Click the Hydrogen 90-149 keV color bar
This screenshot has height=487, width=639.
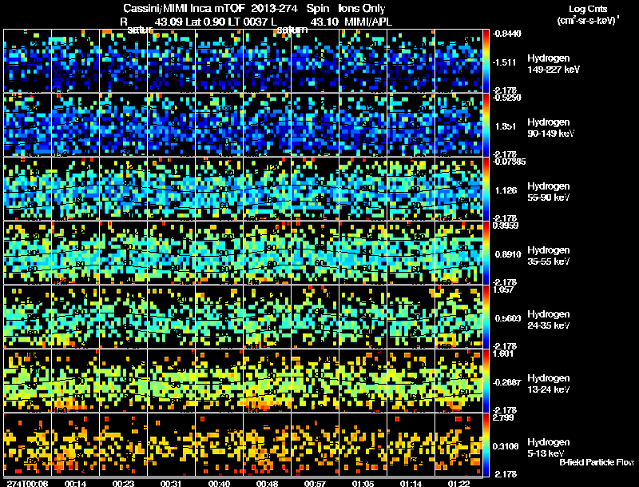point(486,125)
